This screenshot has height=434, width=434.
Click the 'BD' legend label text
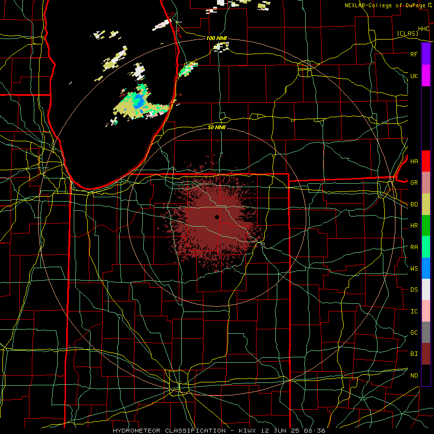414,204
